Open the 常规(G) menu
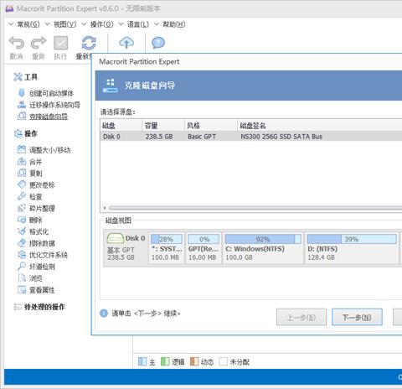The height and width of the screenshot is (389, 402). coord(28,24)
